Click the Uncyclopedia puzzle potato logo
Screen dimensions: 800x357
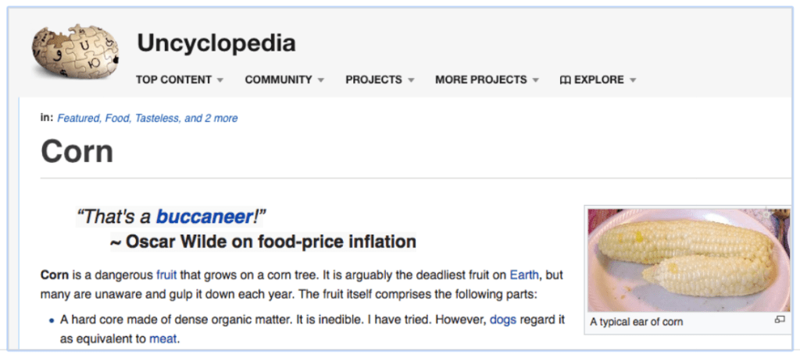76,51
